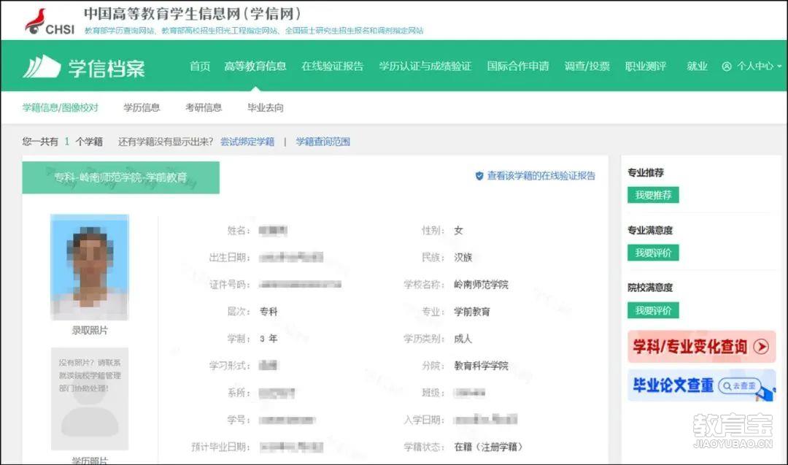788x465 pixels.
Task: Click the 学历照片 placeholder image
Action: click(90, 399)
